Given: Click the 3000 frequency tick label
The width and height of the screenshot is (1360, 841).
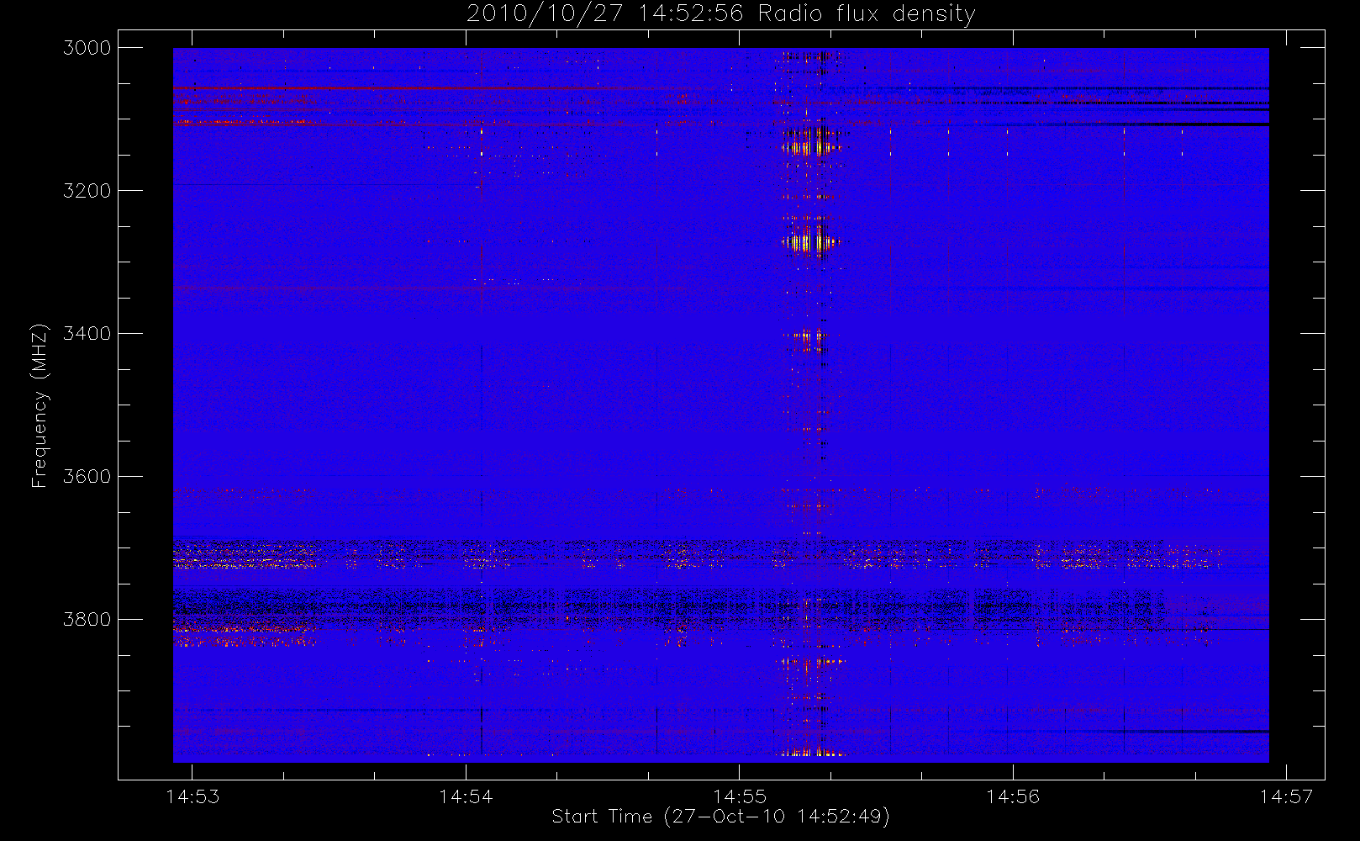Looking at the screenshot, I should [87, 48].
